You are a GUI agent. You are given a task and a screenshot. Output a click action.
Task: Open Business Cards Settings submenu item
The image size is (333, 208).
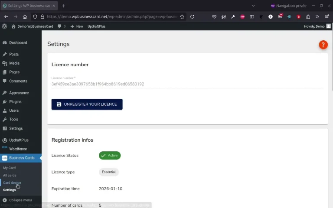pos(10,190)
